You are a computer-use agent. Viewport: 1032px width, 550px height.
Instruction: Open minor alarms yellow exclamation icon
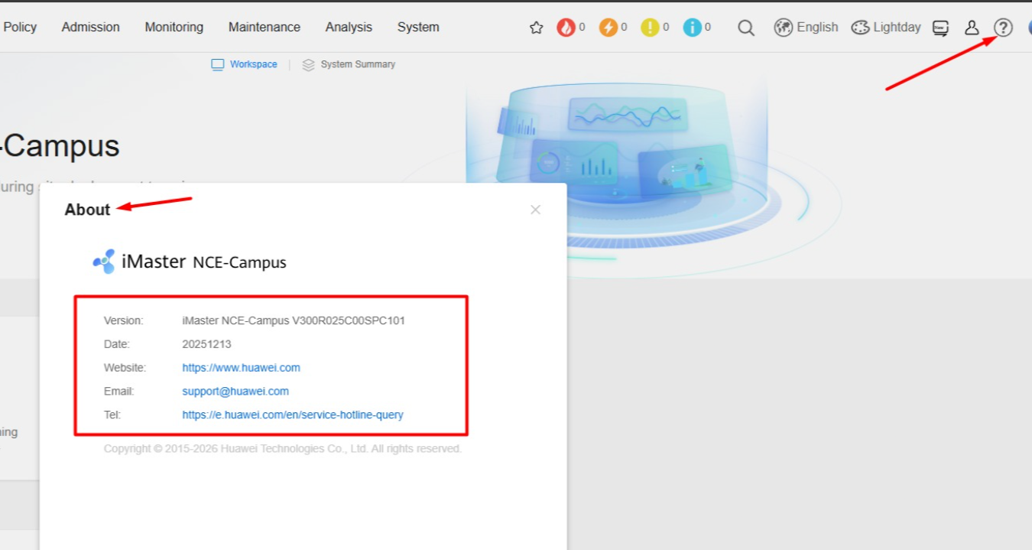point(650,28)
